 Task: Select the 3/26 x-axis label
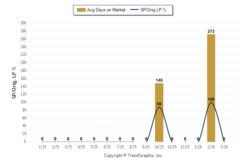coord(224,147)
